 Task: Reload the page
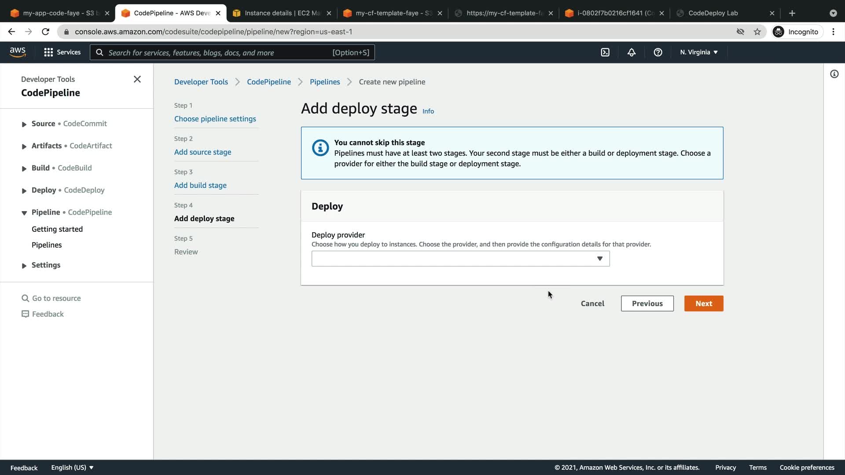pos(45,32)
